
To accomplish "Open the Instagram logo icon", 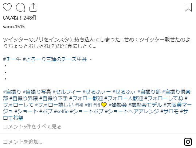I will [x=188, y=141].
